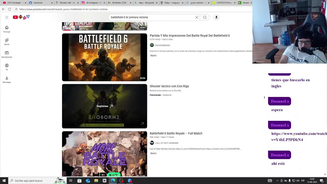Screen dimensions: 327x184
Task: Open the More Battle Royale thumbnail
Action: (x=104, y=154)
